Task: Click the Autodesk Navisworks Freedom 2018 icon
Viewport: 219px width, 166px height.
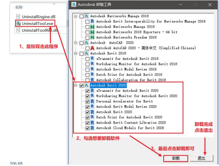Action: point(92,38)
